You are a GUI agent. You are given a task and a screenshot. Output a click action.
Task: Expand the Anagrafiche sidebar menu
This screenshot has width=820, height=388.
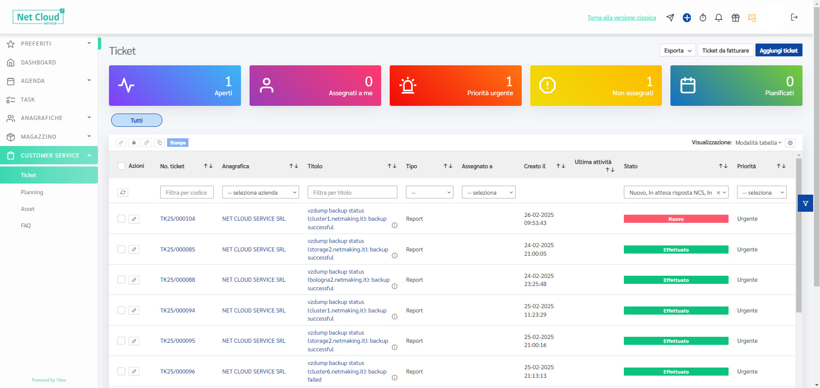pyautogui.click(x=49, y=118)
